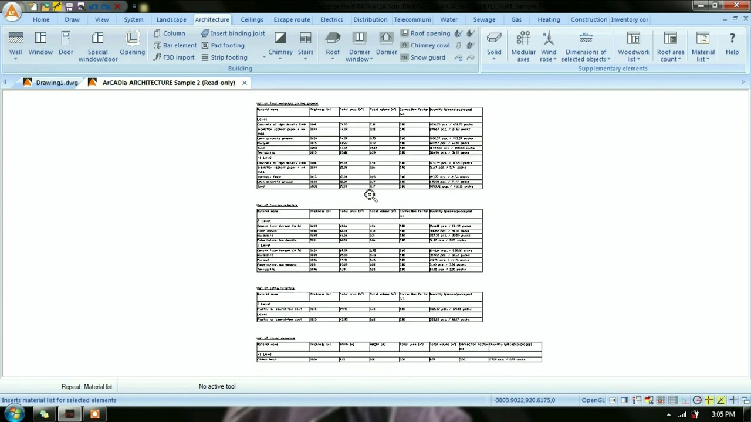Click the red X quick access icon

click(x=117, y=6)
